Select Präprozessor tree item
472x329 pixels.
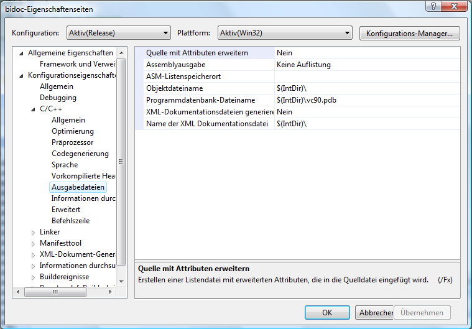tap(72, 142)
